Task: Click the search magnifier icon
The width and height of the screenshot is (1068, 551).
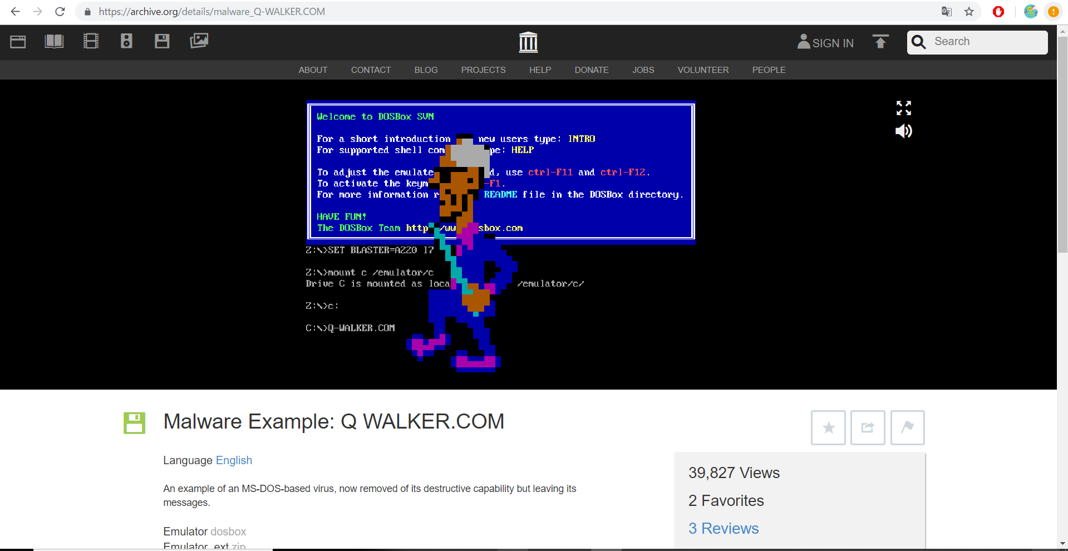Action: (x=919, y=42)
